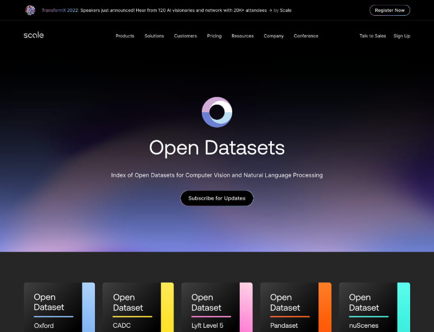This screenshot has width=434, height=332.
Task: Go to the Pricing page
Action: pyautogui.click(x=214, y=36)
